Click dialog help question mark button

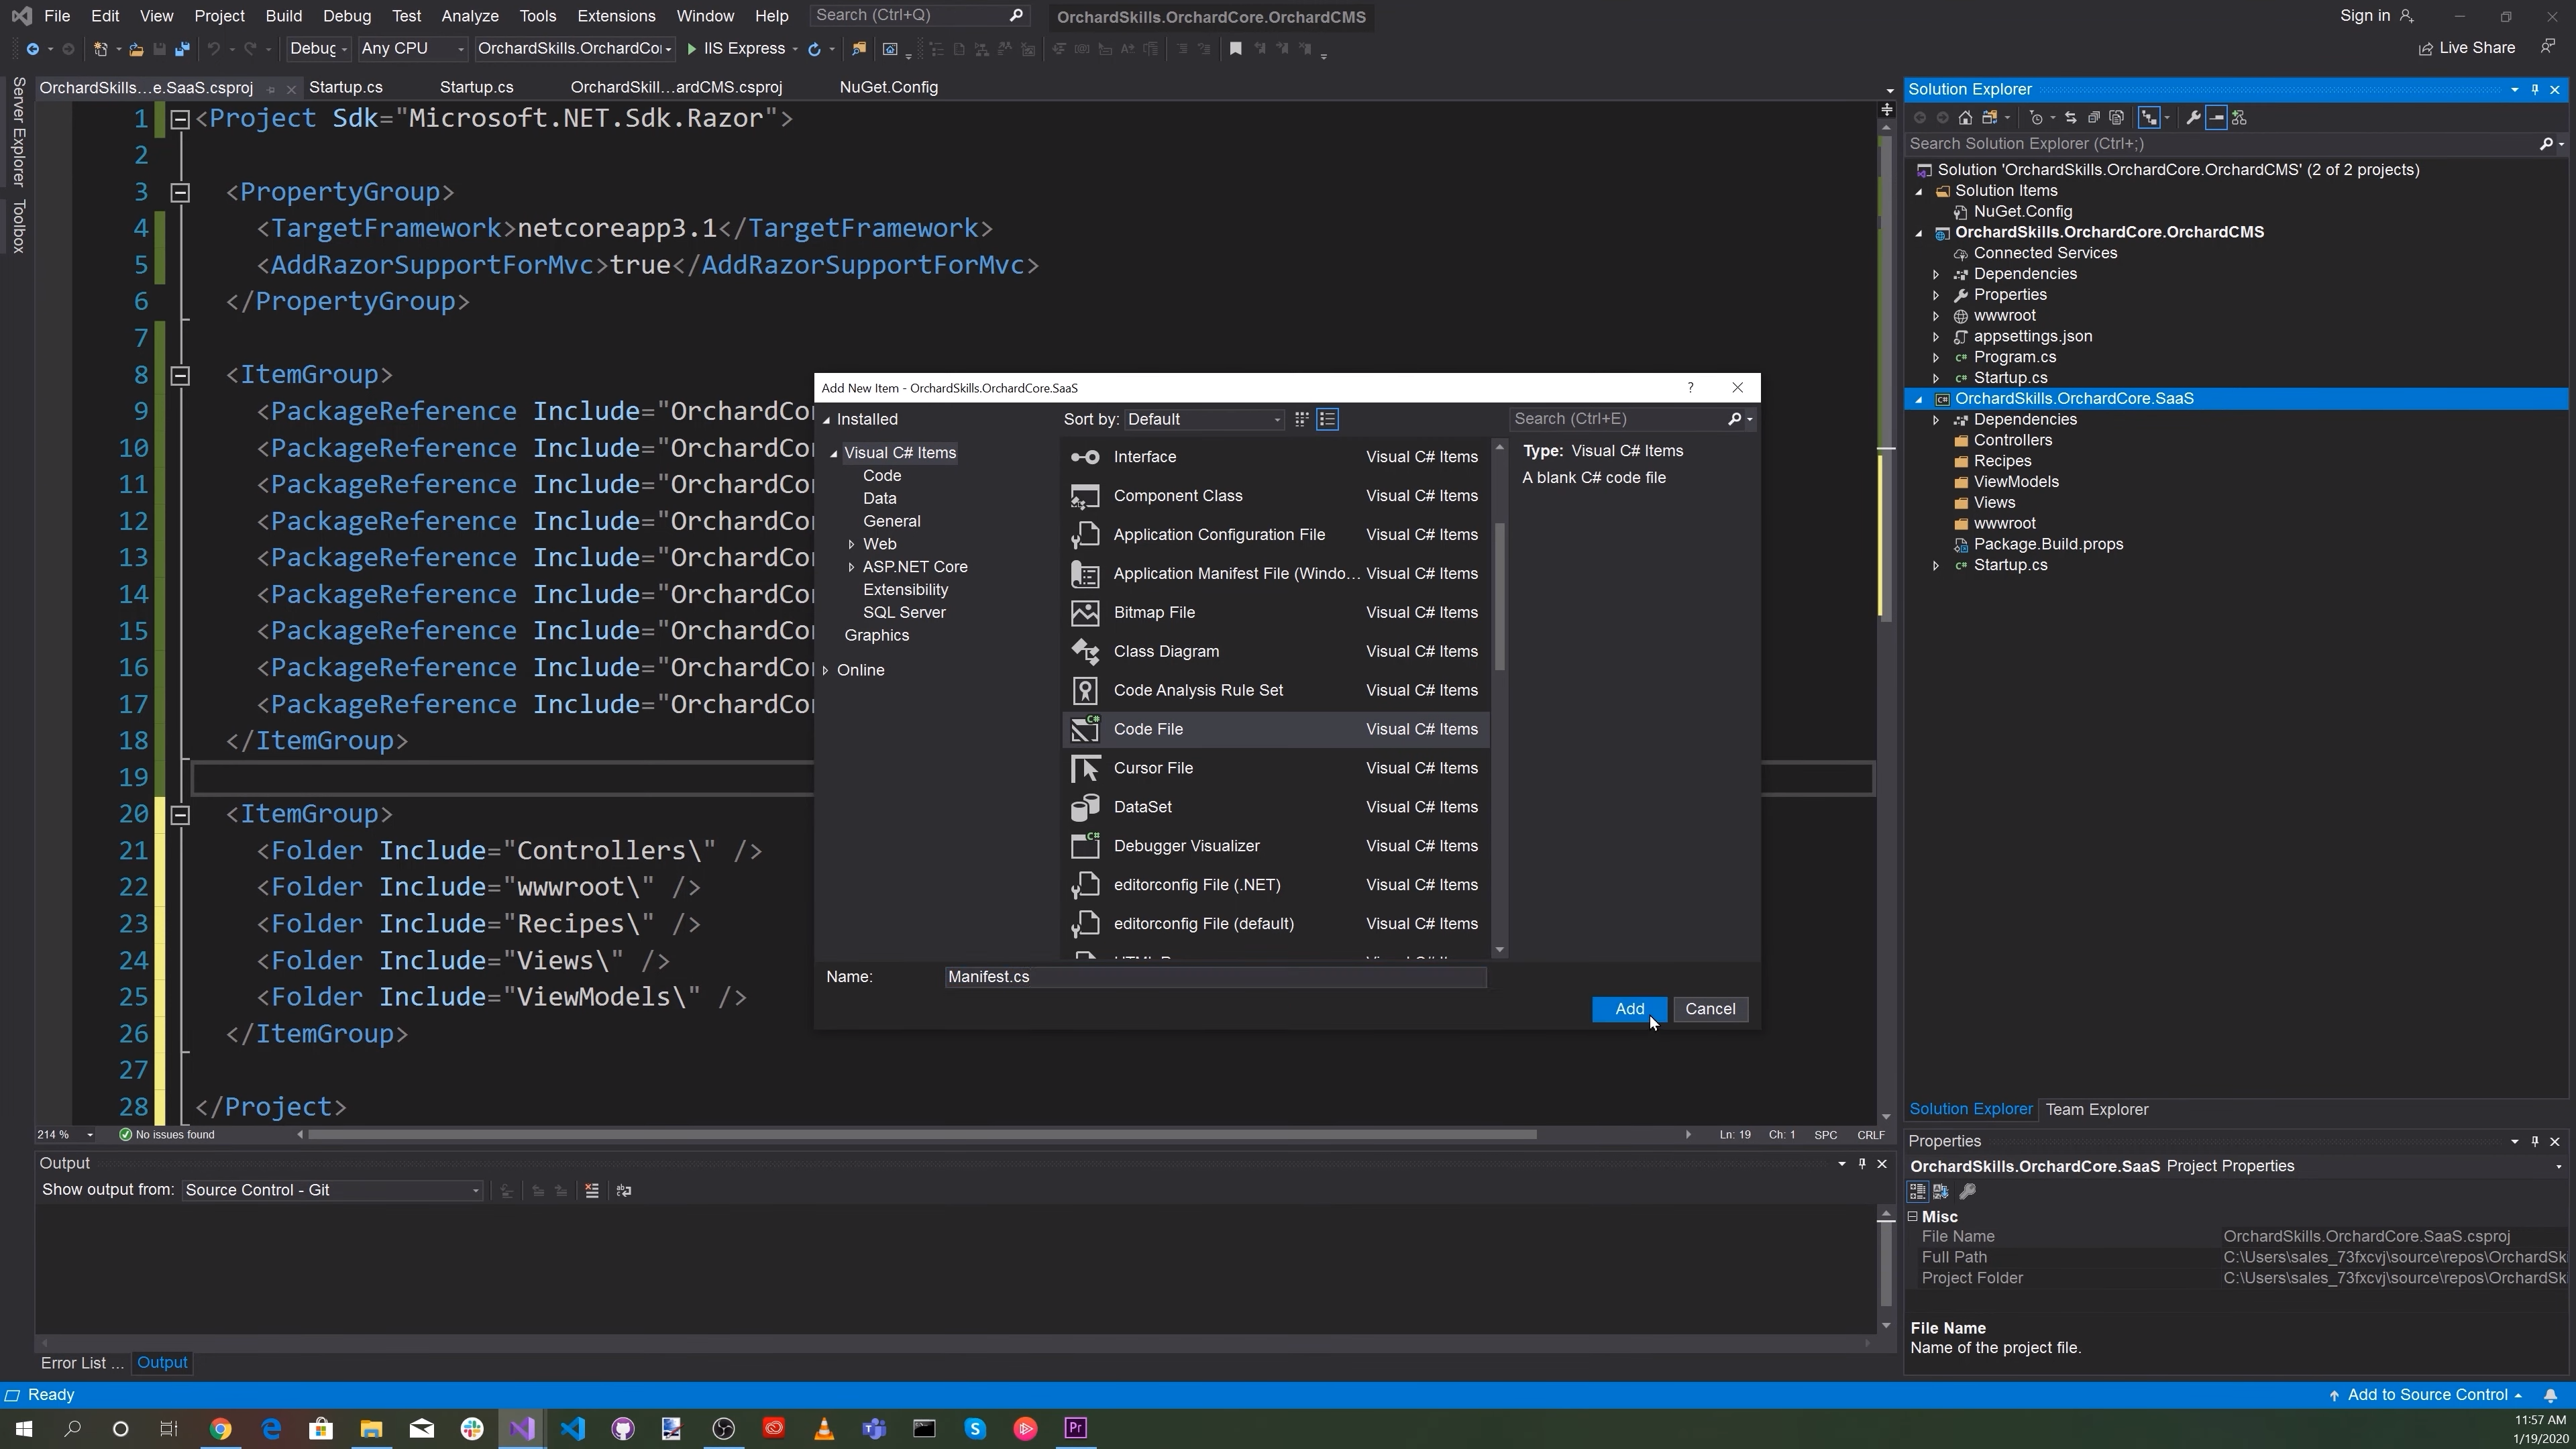(x=1690, y=388)
